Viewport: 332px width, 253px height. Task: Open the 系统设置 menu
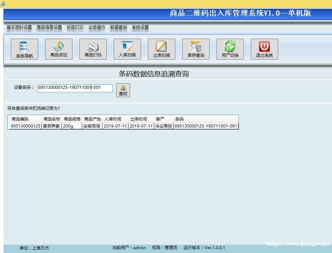(x=140, y=27)
